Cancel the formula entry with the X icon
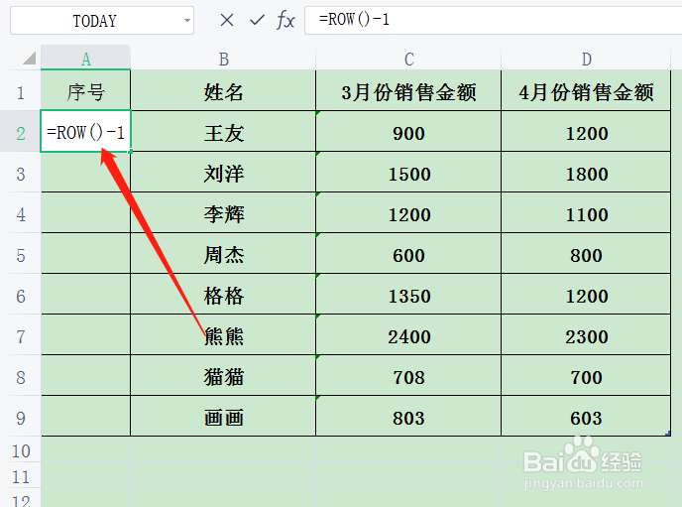This screenshot has height=507, width=682. pyautogui.click(x=227, y=20)
